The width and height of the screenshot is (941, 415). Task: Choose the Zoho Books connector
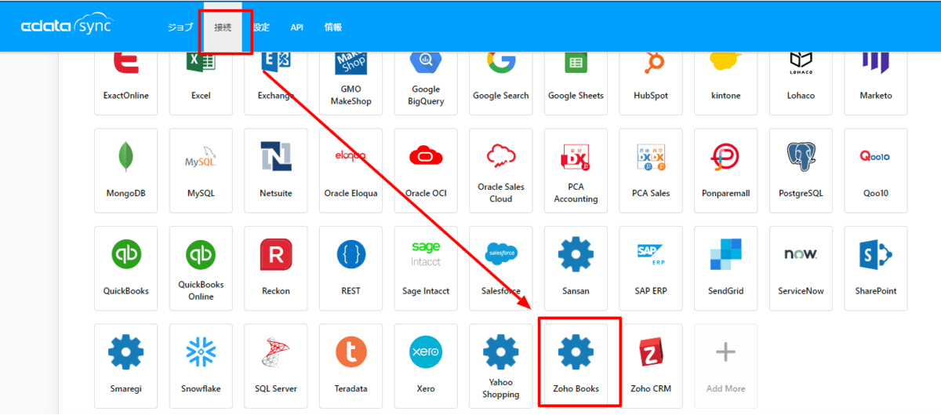(x=576, y=366)
